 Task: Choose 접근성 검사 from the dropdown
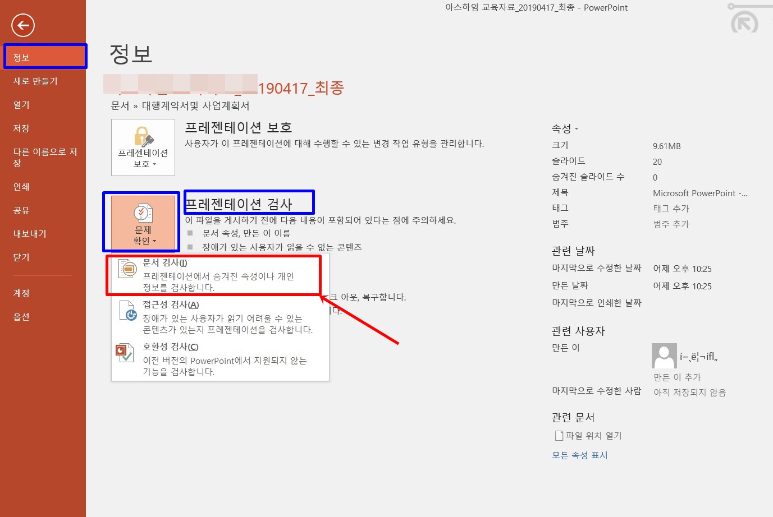219,317
